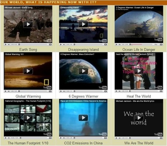Click the YouTube logo on CO2 Emissions video
Image resolution: width=167 pixels, height=146 pixels.
pyautogui.click(x=103, y=134)
